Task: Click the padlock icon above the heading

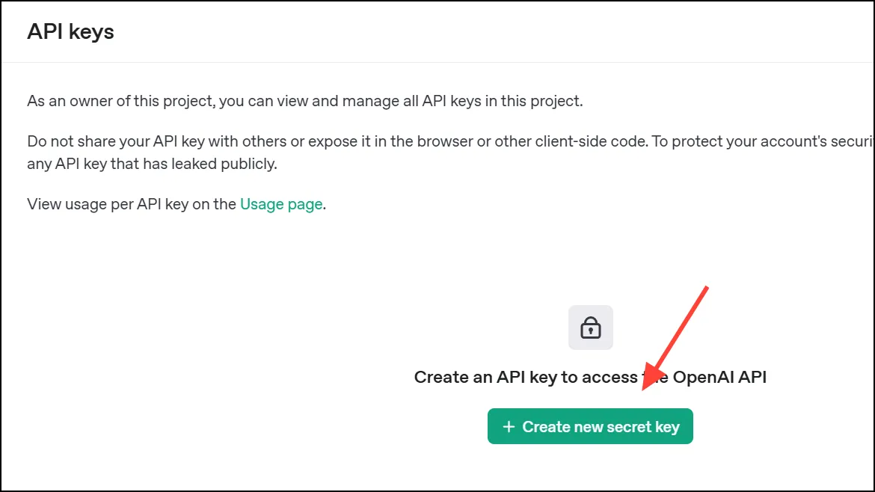Action: point(591,328)
